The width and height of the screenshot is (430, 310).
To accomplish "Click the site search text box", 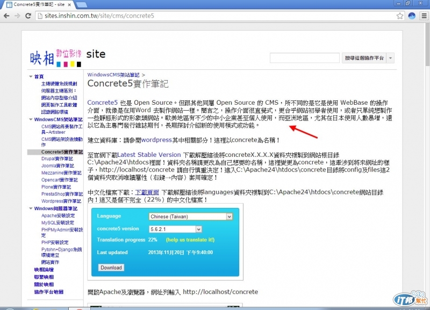I will tap(304, 58).
